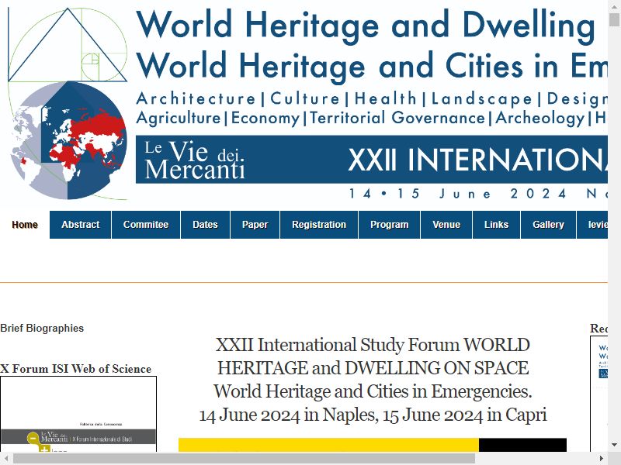The image size is (621, 465).
Task: Click the horizontal scrollbar thumb
Action: [244, 458]
